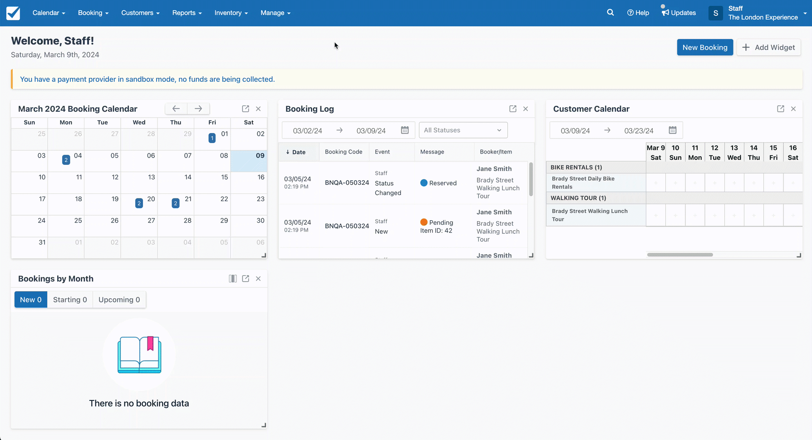The width and height of the screenshot is (812, 440).
Task: Pop out the Bookings by Month widget
Action: pos(246,278)
